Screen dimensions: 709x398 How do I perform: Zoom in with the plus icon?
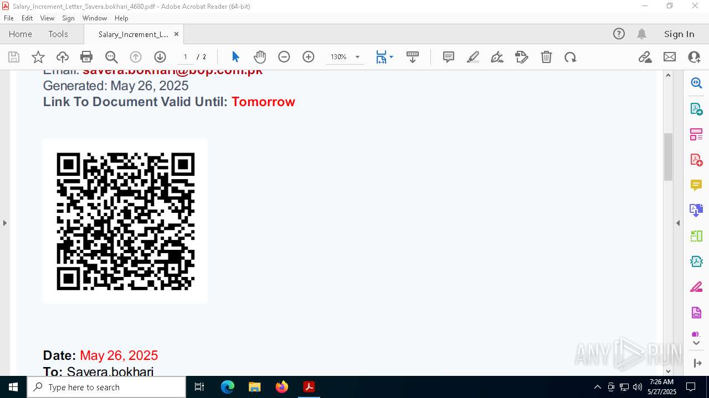pyautogui.click(x=309, y=57)
